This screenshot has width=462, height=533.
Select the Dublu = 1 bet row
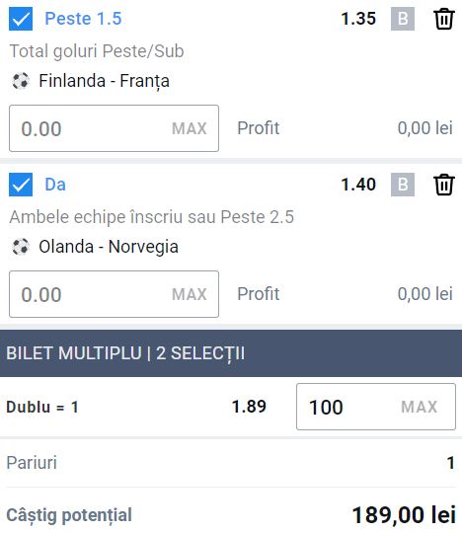click(231, 407)
